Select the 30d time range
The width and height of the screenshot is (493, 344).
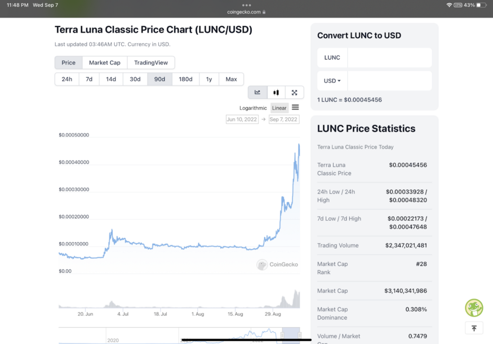(135, 79)
